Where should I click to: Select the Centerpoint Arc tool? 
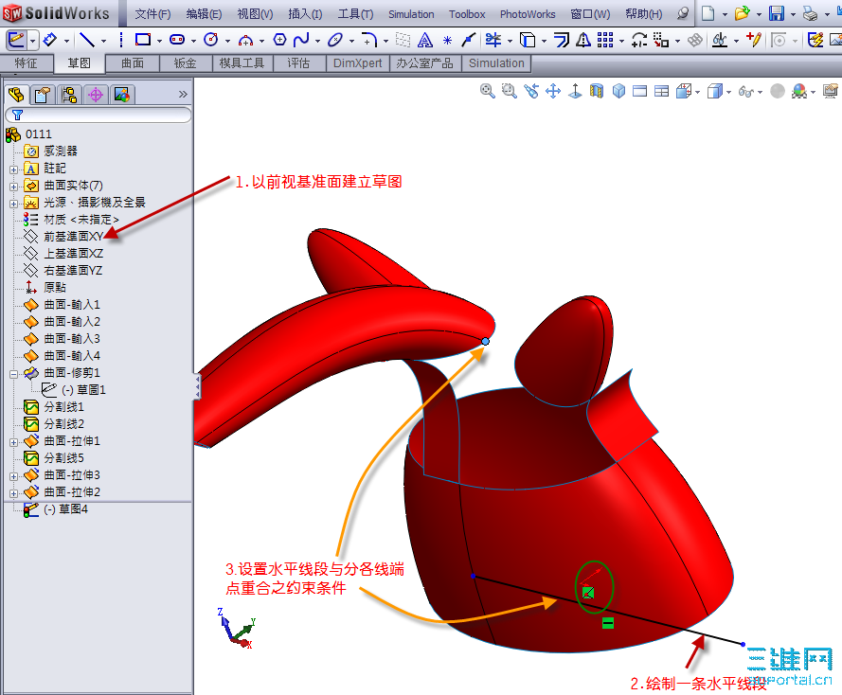coord(245,40)
